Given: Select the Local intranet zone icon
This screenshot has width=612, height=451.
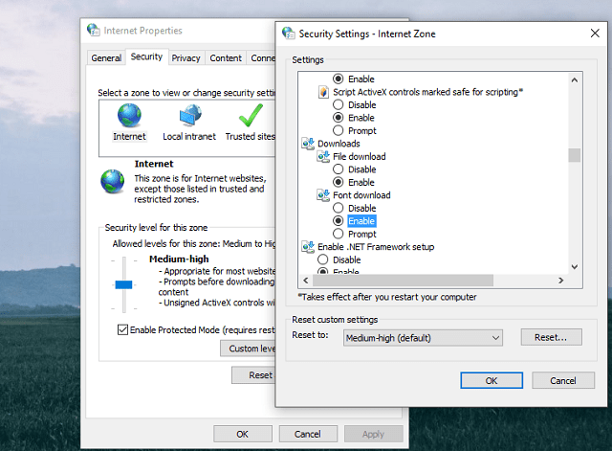Looking at the screenshot, I should [x=190, y=115].
